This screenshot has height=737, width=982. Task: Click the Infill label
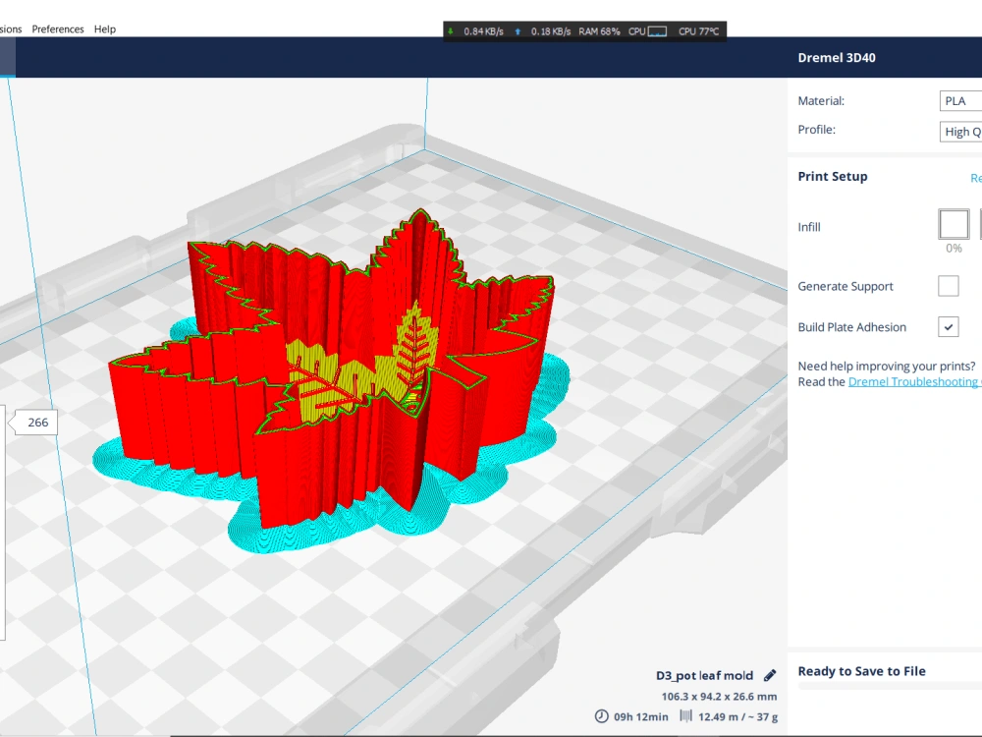pyautogui.click(x=808, y=227)
